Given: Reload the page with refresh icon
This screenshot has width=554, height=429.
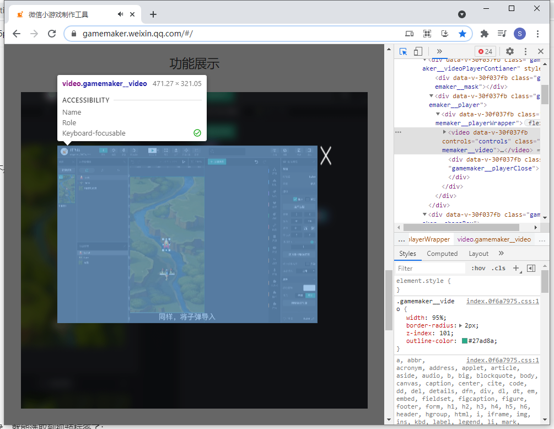Looking at the screenshot, I should [x=52, y=34].
